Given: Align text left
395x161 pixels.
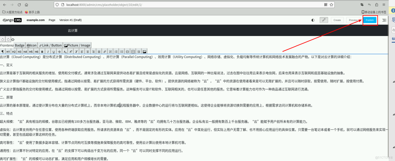Looking at the screenshot, I should (82, 52).
